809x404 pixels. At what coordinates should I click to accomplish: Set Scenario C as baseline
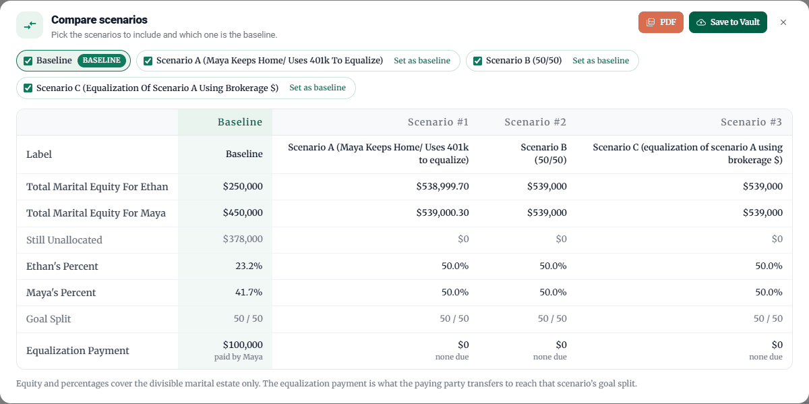[318, 88]
